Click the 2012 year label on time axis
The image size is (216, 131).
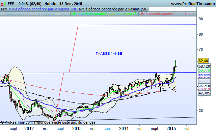(29, 129)
